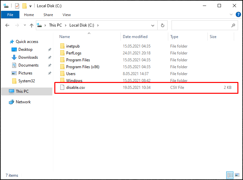
Task: Go back with the Back arrow
Action: point(7,25)
